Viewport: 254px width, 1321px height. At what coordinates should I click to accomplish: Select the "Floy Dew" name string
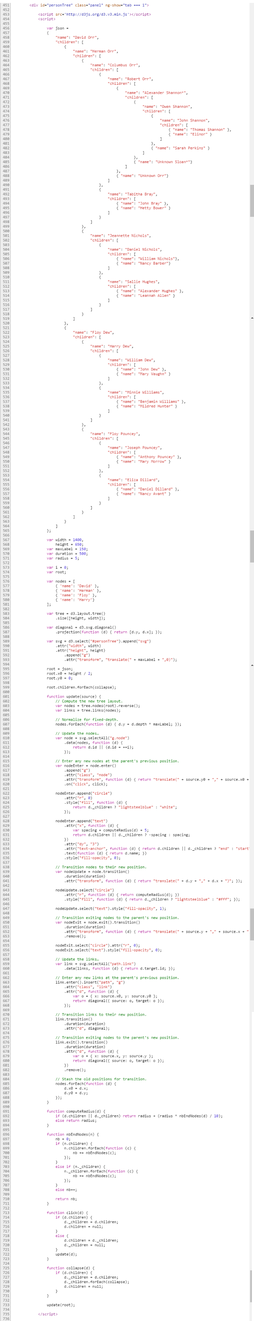(102, 333)
